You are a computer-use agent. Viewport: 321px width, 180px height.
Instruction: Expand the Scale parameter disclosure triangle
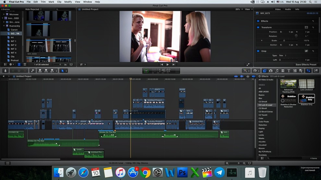(x=262, y=40)
